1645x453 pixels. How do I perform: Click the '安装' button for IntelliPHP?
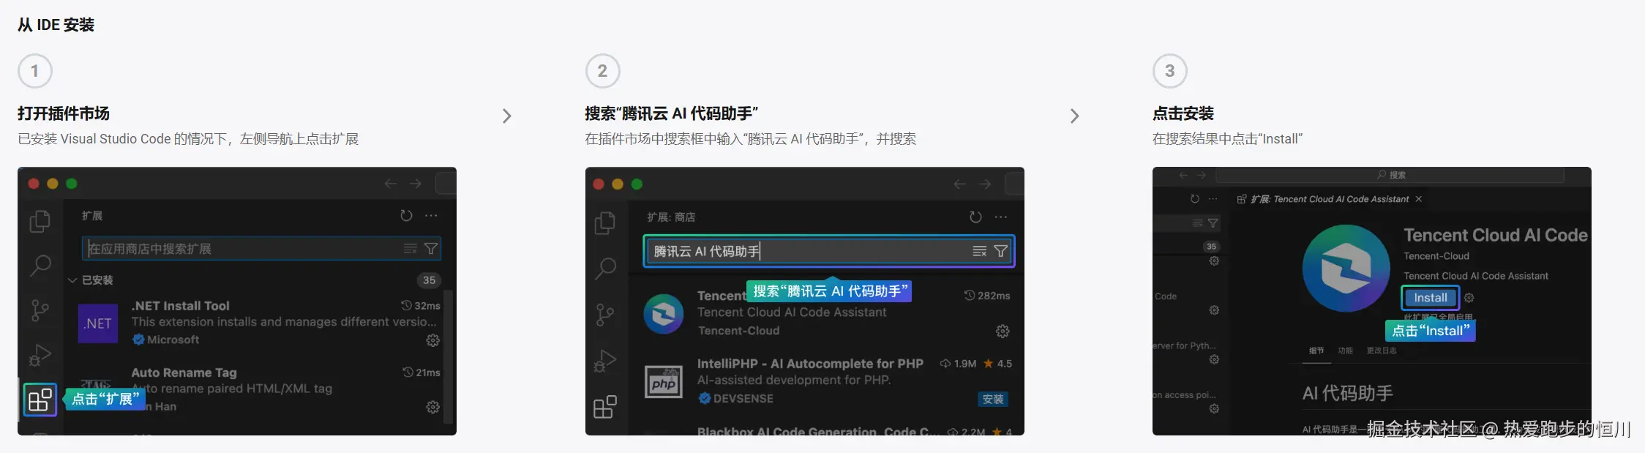coord(993,399)
